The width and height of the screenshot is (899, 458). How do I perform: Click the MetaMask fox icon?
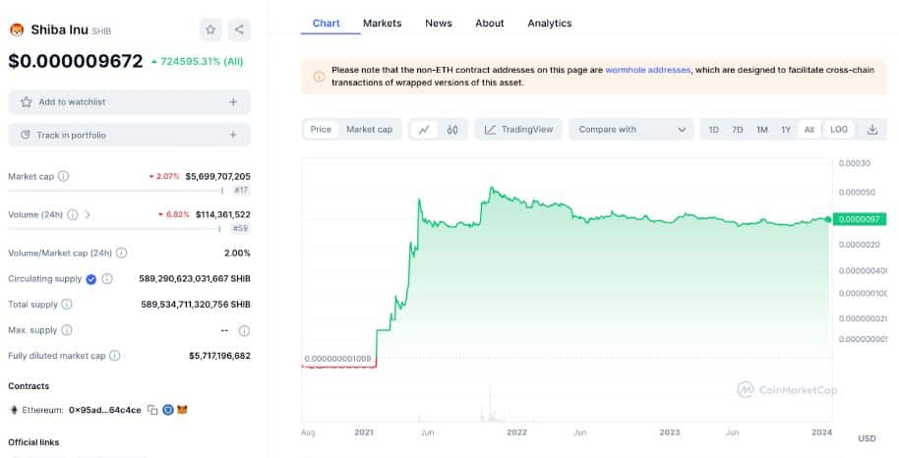[182, 410]
